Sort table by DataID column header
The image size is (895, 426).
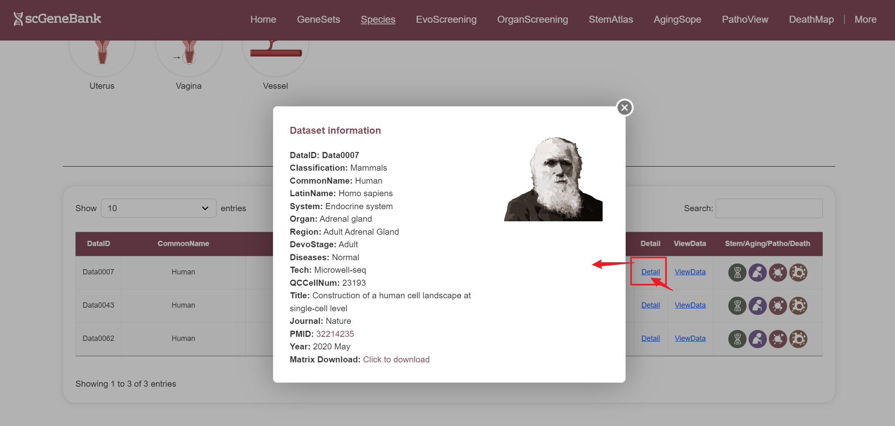(99, 244)
